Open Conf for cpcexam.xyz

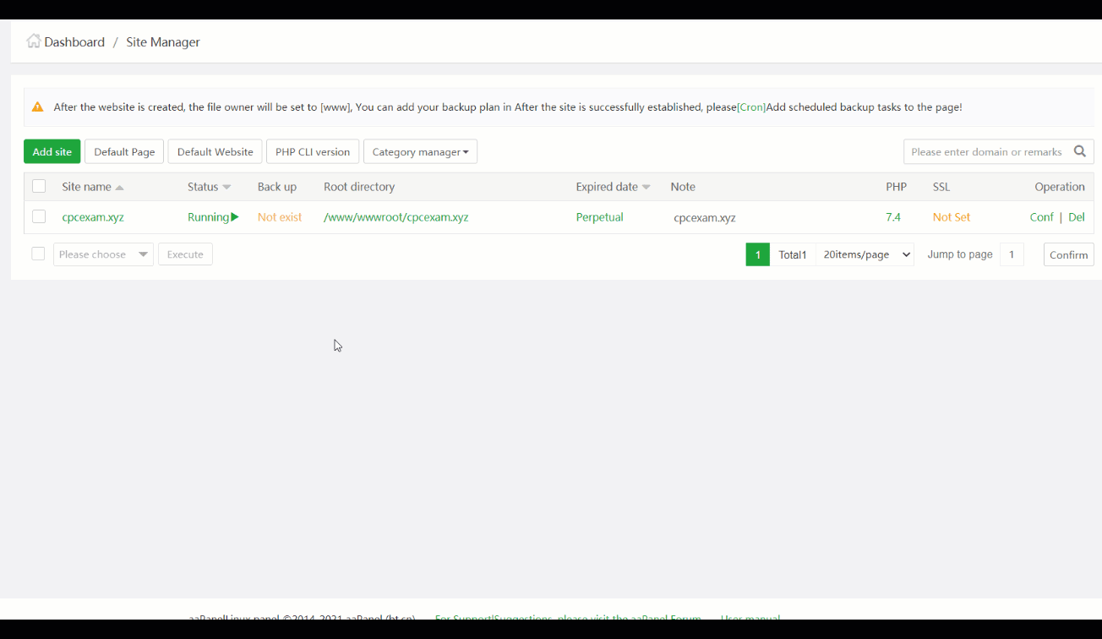tap(1041, 217)
